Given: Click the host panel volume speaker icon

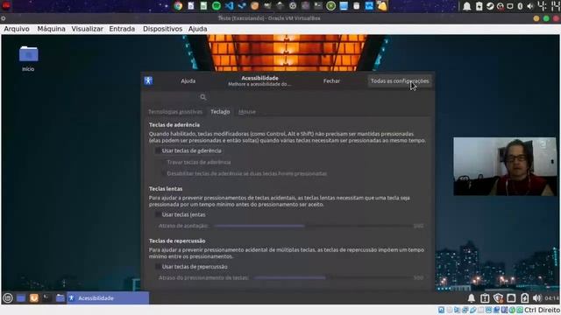Looking at the screenshot, I should click(530, 6).
